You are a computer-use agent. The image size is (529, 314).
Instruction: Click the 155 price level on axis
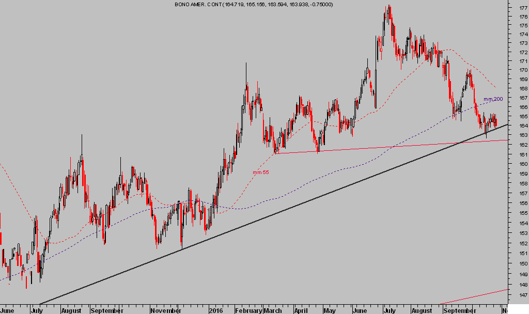pos(523,213)
